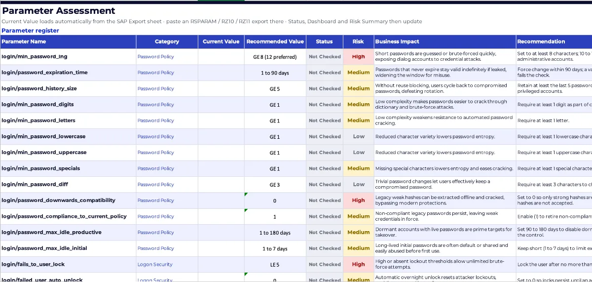Select the High risk cell for login/fails_to_user_lock
The width and height of the screenshot is (592, 282).
click(x=359, y=264)
